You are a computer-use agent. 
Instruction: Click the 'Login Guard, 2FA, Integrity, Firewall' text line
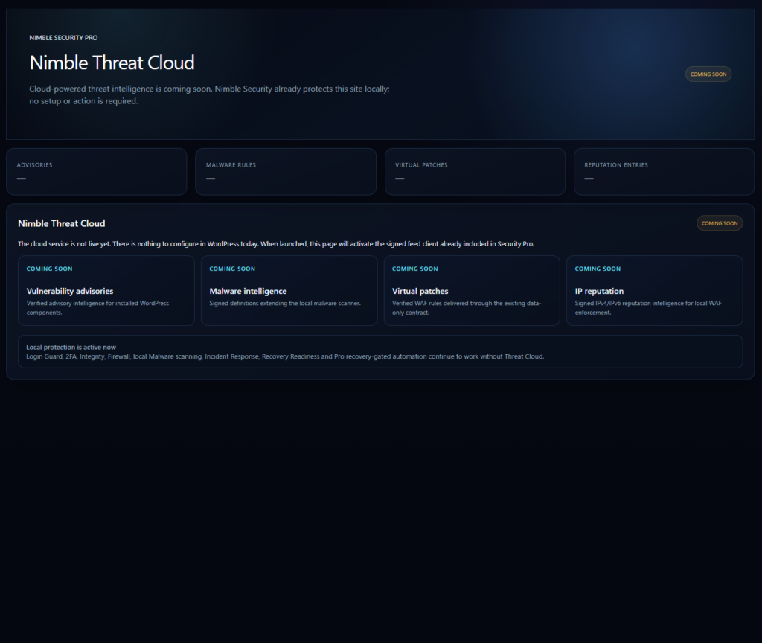285,356
